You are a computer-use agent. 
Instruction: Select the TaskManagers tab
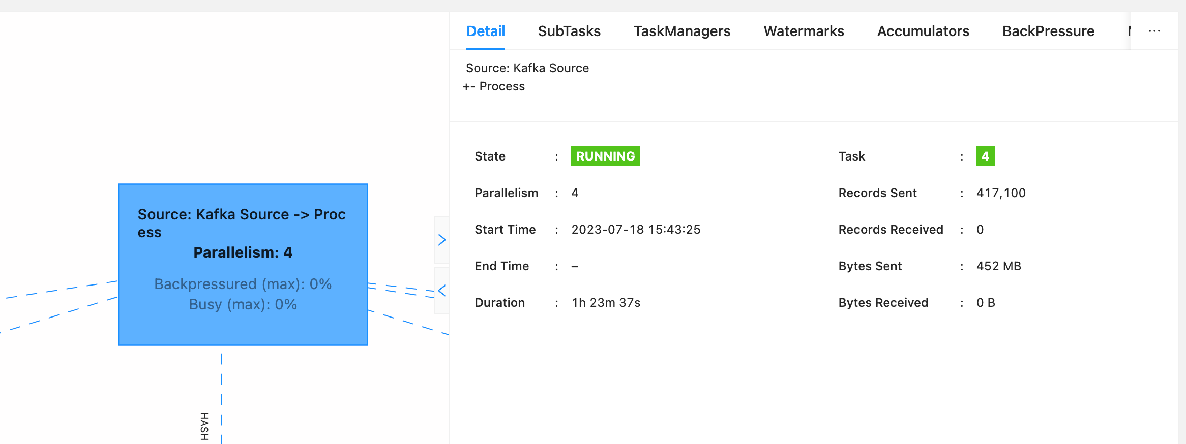[x=681, y=31]
